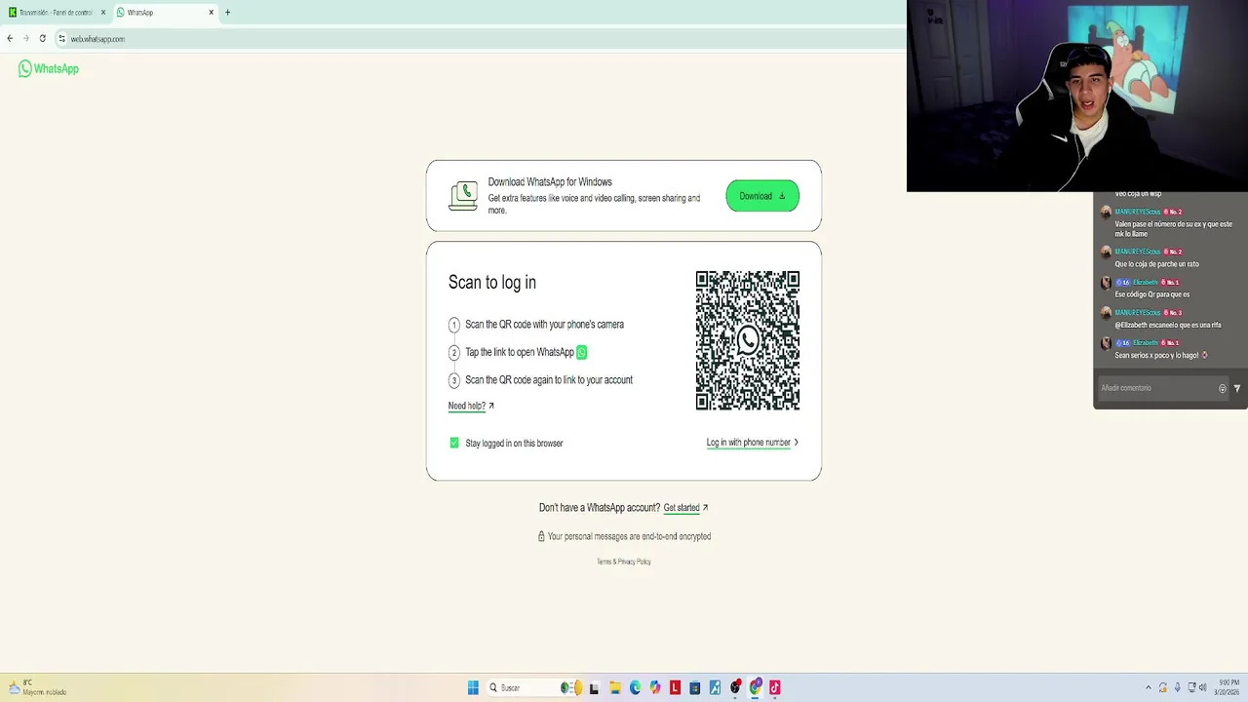1248x702 pixels.
Task: Click the WhatsApp login QR code
Action: (748, 340)
